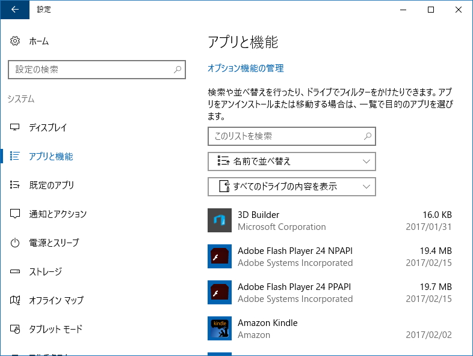Screen dimensions: 473x356
Task: Click the drive icon beside すべてのドライブ
Action: [x=224, y=186]
